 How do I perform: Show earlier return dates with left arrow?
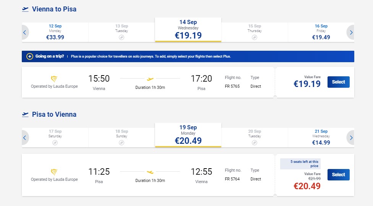[x=25, y=138]
